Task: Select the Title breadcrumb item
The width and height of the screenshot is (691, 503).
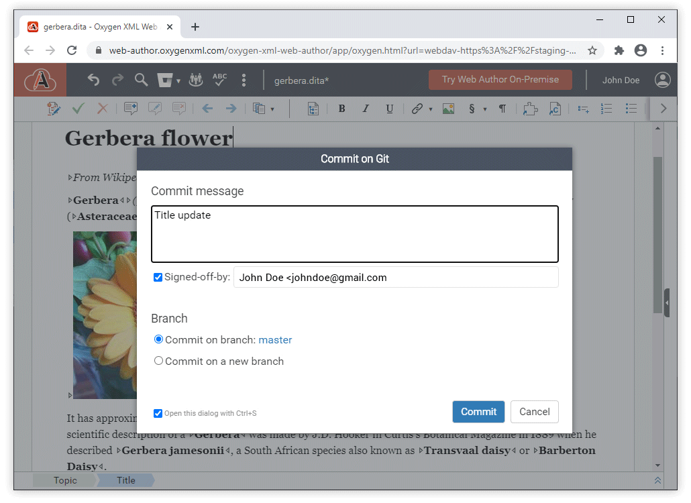Action: [x=126, y=481]
